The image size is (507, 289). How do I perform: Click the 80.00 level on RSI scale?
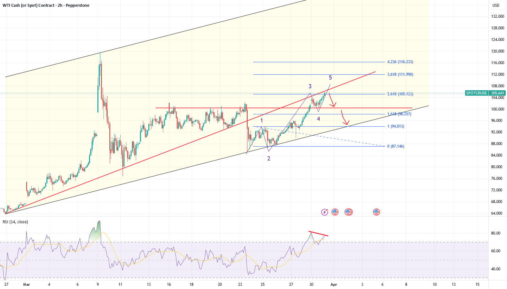click(496, 233)
